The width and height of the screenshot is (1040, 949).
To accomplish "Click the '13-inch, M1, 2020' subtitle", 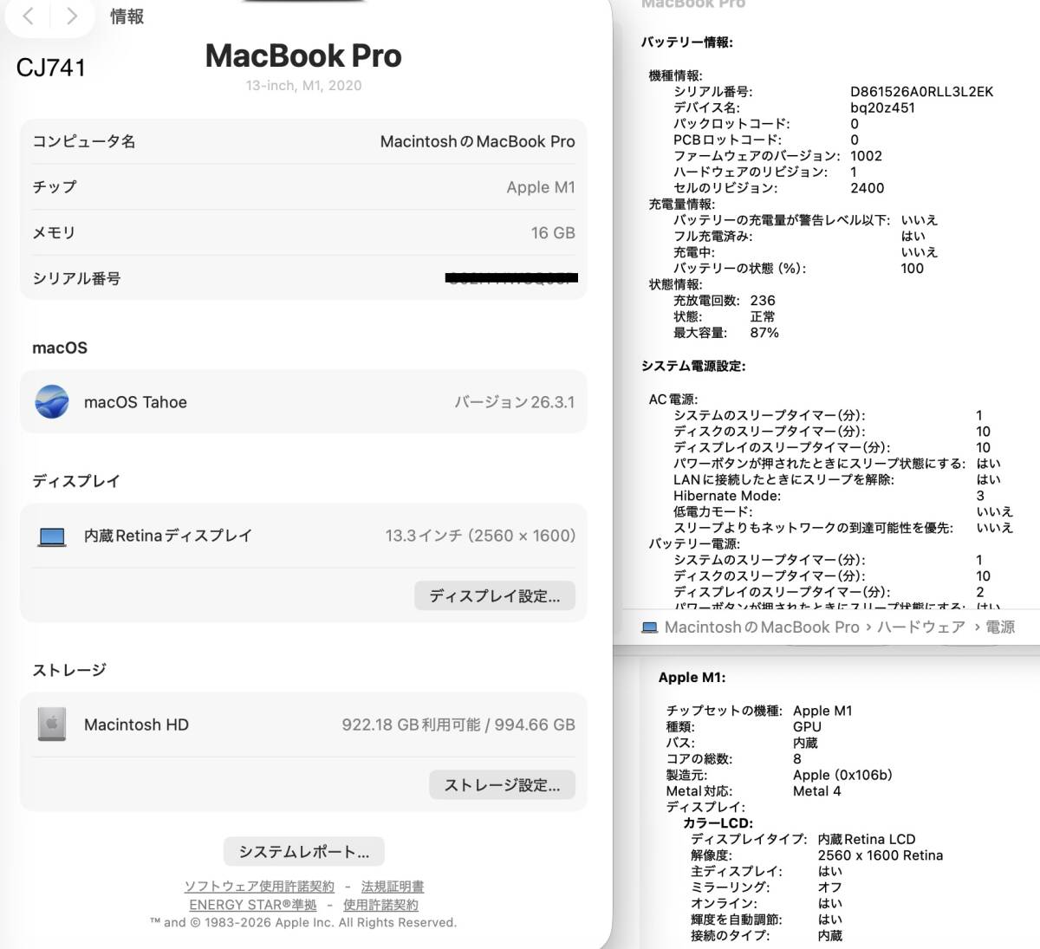I will click(x=303, y=85).
